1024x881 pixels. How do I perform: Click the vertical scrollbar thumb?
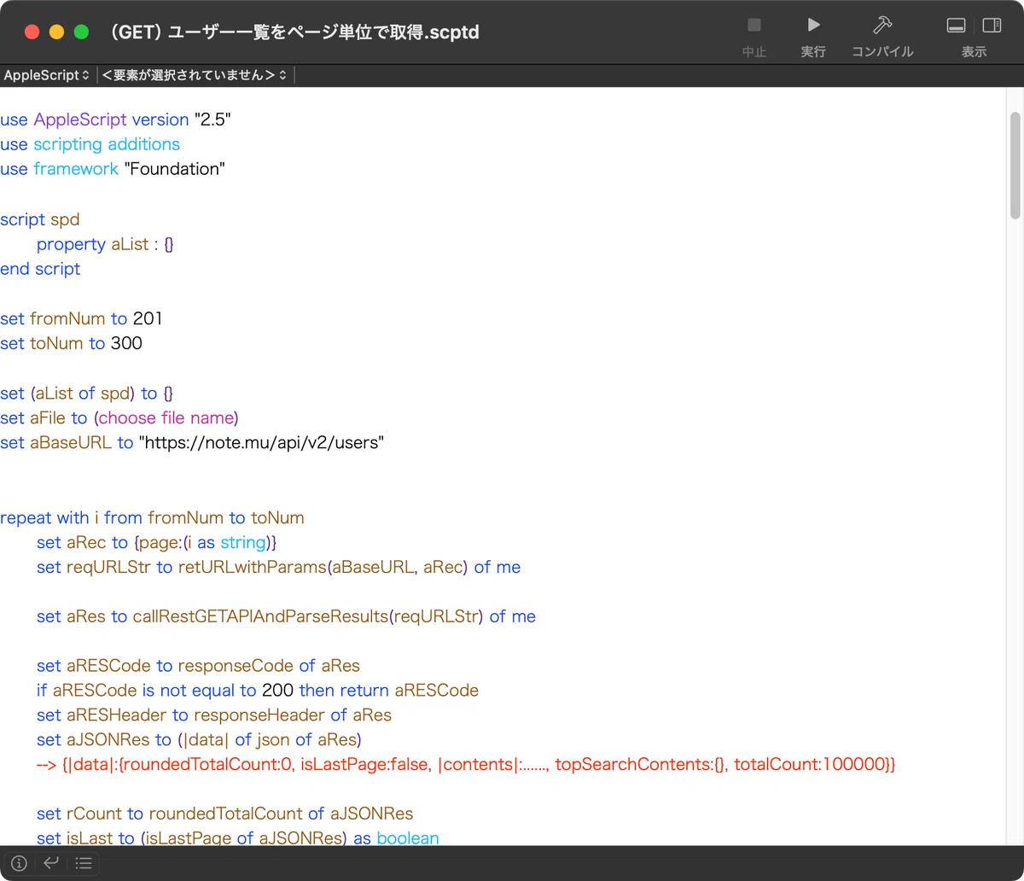[x=1015, y=166]
